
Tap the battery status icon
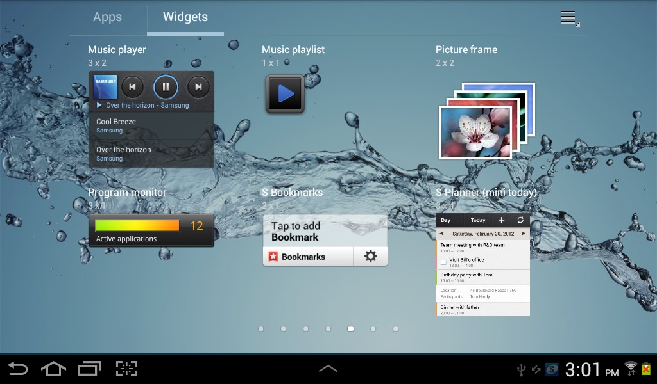(x=647, y=369)
